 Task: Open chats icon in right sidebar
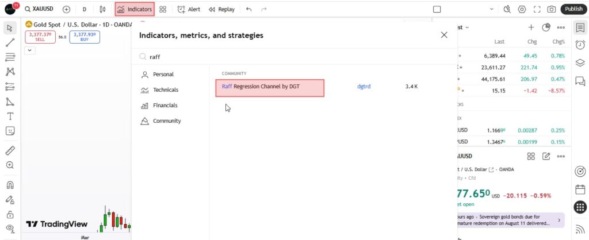point(580,80)
